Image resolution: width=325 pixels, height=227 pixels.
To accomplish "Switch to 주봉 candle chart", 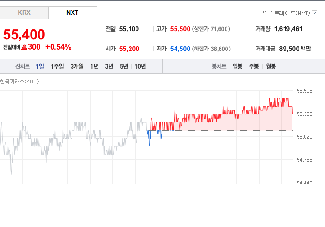I will [x=254, y=66].
